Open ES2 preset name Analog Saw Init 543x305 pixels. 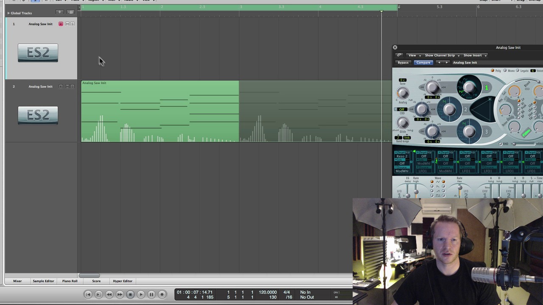tap(465, 63)
